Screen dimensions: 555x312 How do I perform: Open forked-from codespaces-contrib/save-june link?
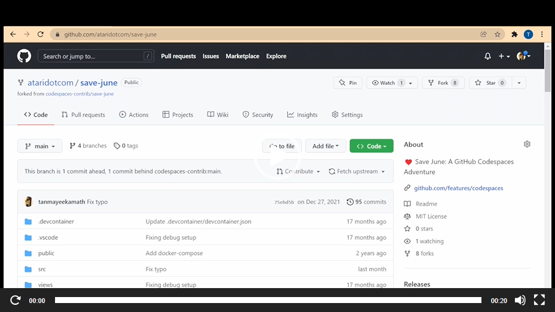click(x=80, y=94)
